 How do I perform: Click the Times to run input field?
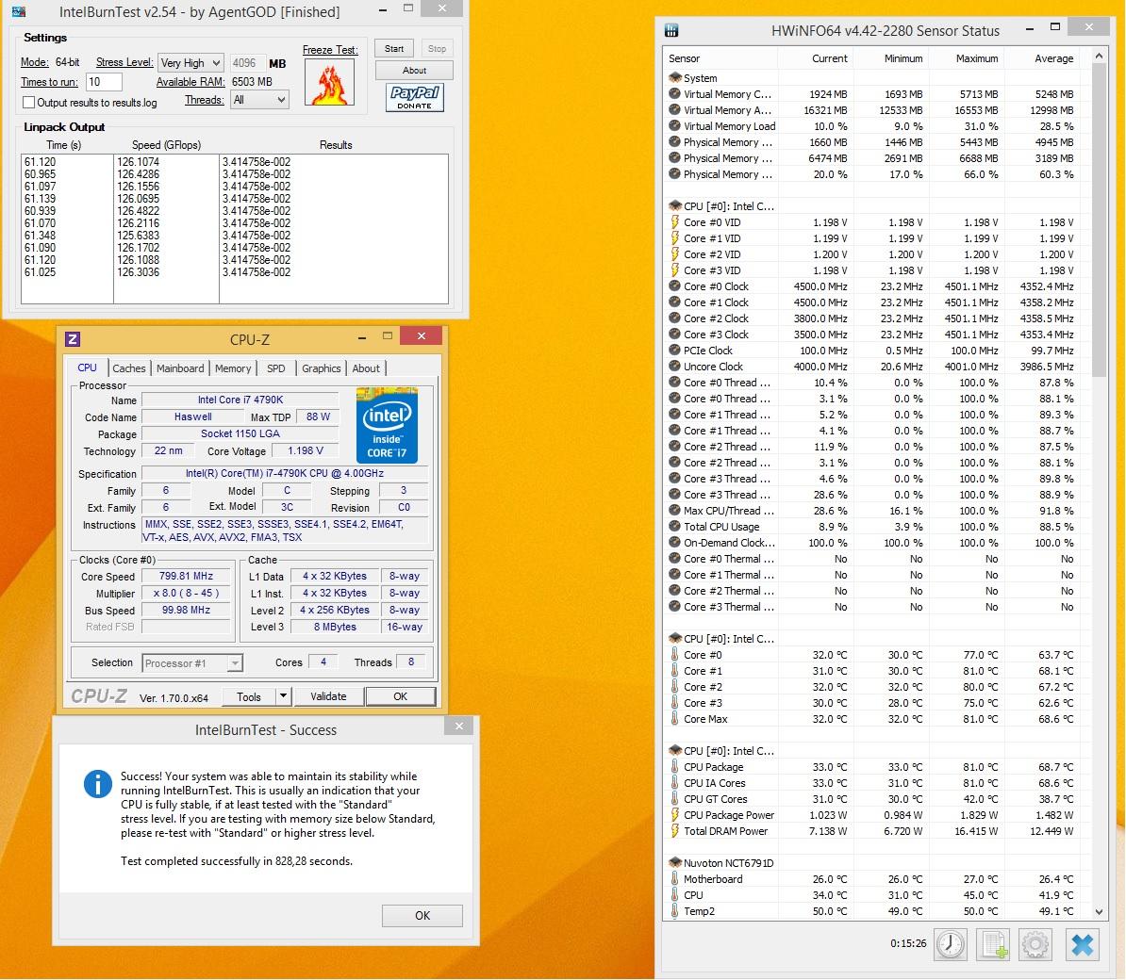pyautogui.click(x=104, y=82)
